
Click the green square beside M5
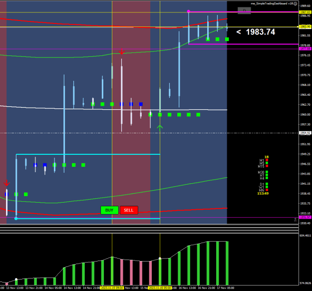pyautogui.click(x=267, y=163)
